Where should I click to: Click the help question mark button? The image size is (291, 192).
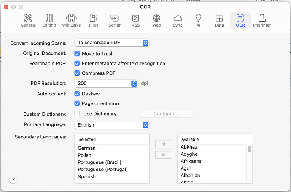click(x=13, y=180)
